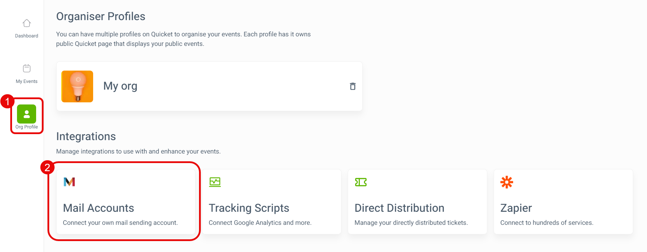Image resolution: width=647 pixels, height=252 pixels.
Task: Select the My Events sidebar label
Action: click(x=27, y=81)
